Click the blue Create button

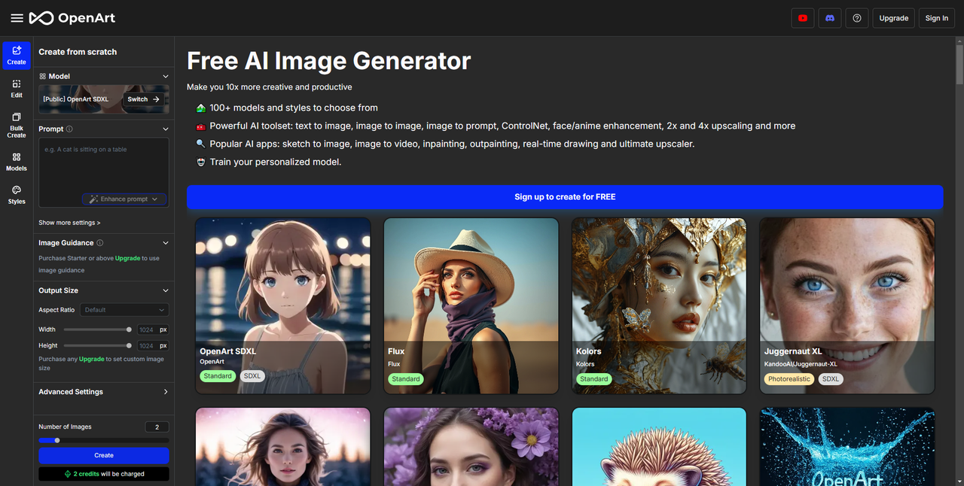point(104,455)
